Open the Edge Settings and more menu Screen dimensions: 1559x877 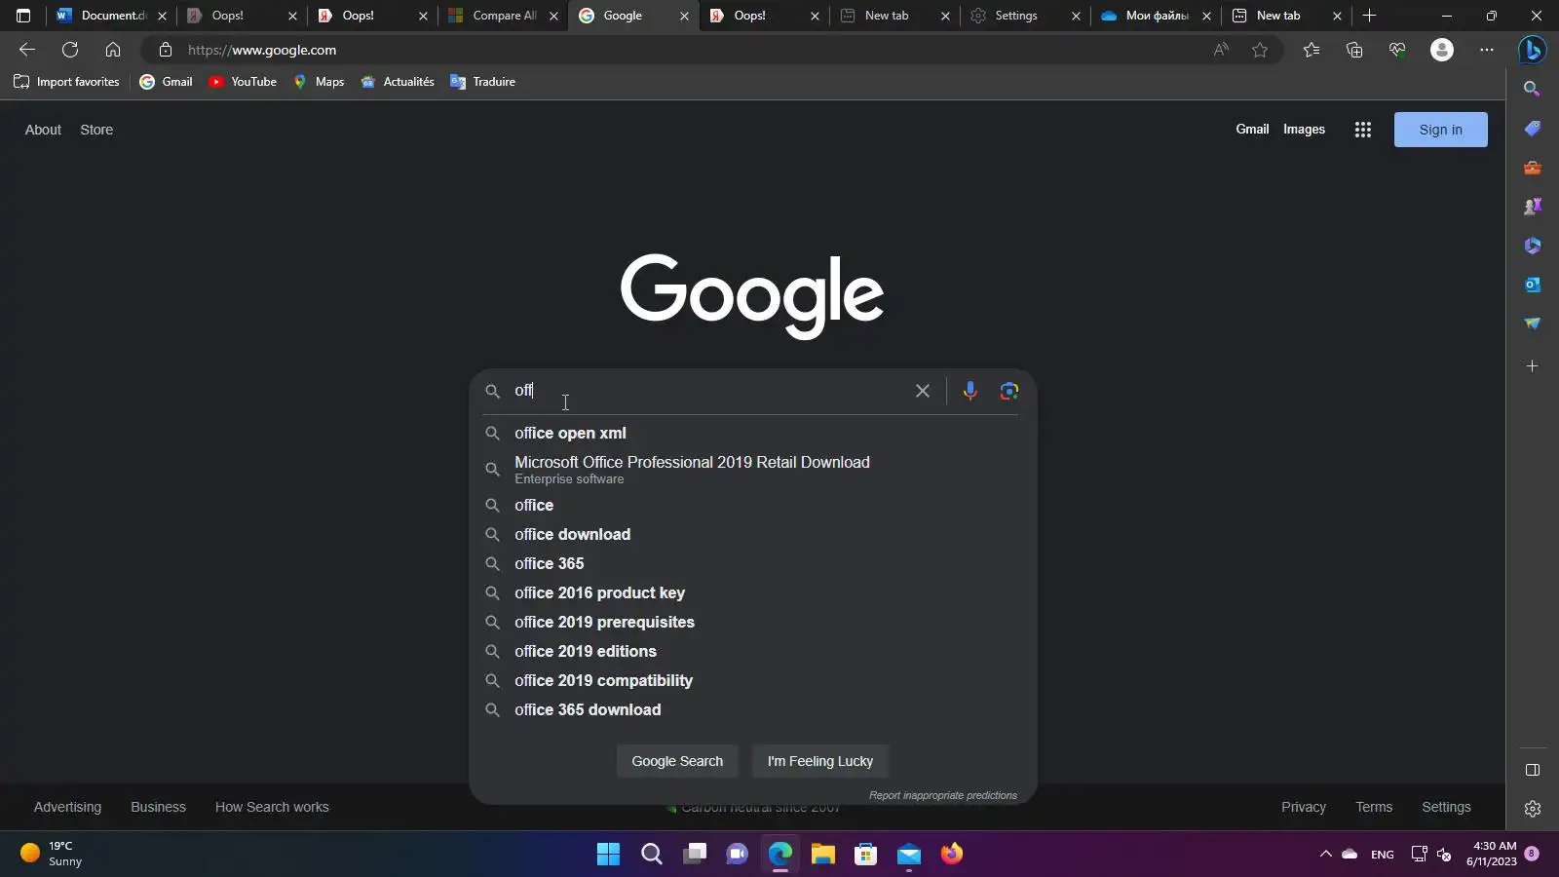[1486, 50]
